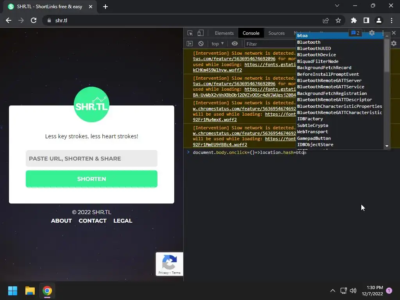Select BluetoothCharacteristicProperties suggestion
The image size is (400, 300).
point(339,106)
